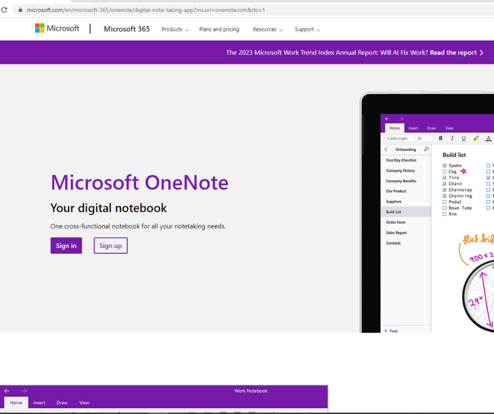494x414 pixels.
Task: Click the Microsoft logo
Action: (57, 28)
